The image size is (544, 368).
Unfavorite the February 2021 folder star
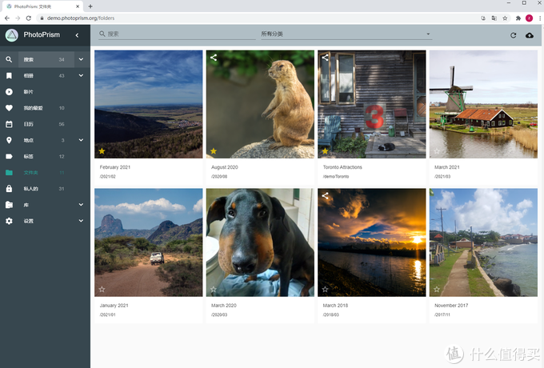point(102,150)
